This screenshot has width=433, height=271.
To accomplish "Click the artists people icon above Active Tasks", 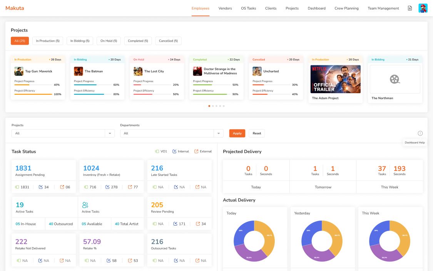I will 85,205.
